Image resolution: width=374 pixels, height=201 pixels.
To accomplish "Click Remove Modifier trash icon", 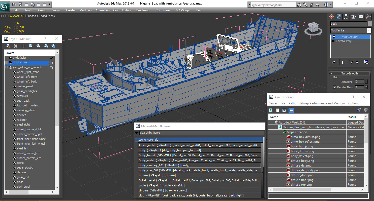I will point(357,62).
